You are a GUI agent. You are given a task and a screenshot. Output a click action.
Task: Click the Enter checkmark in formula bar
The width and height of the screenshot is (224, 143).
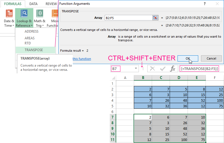click(x=163, y=69)
